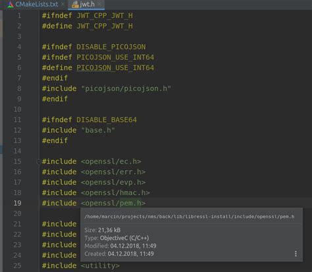Click the #include keyword on line 21

tap(59, 224)
